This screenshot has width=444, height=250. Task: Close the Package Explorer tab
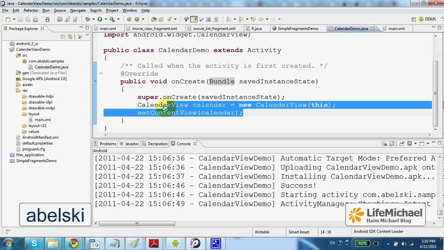point(42,28)
